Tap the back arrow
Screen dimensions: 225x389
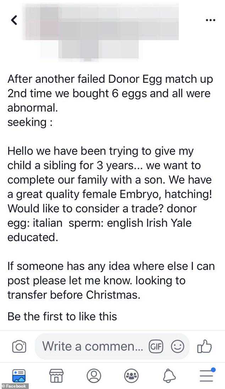15,20
